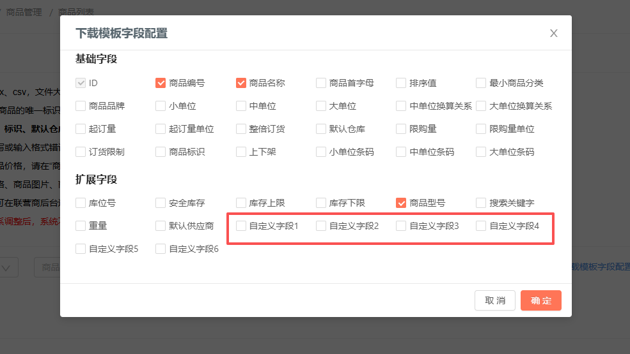Open the dropdown arrow behind the dialog
The height and width of the screenshot is (354, 630).
(x=6, y=268)
